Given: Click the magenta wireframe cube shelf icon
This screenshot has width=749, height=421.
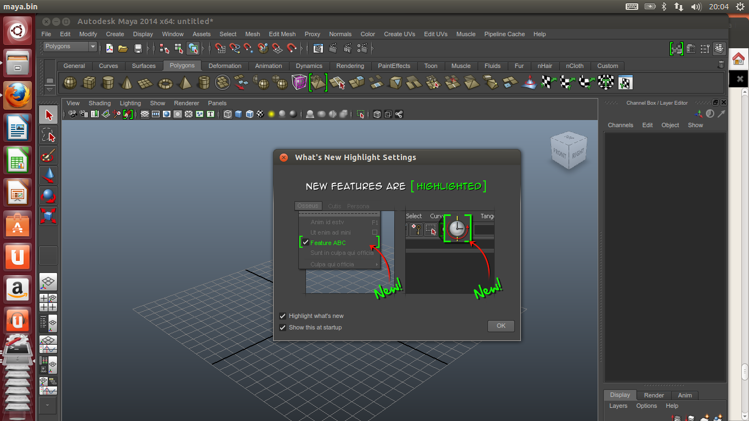Looking at the screenshot, I should tap(299, 83).
